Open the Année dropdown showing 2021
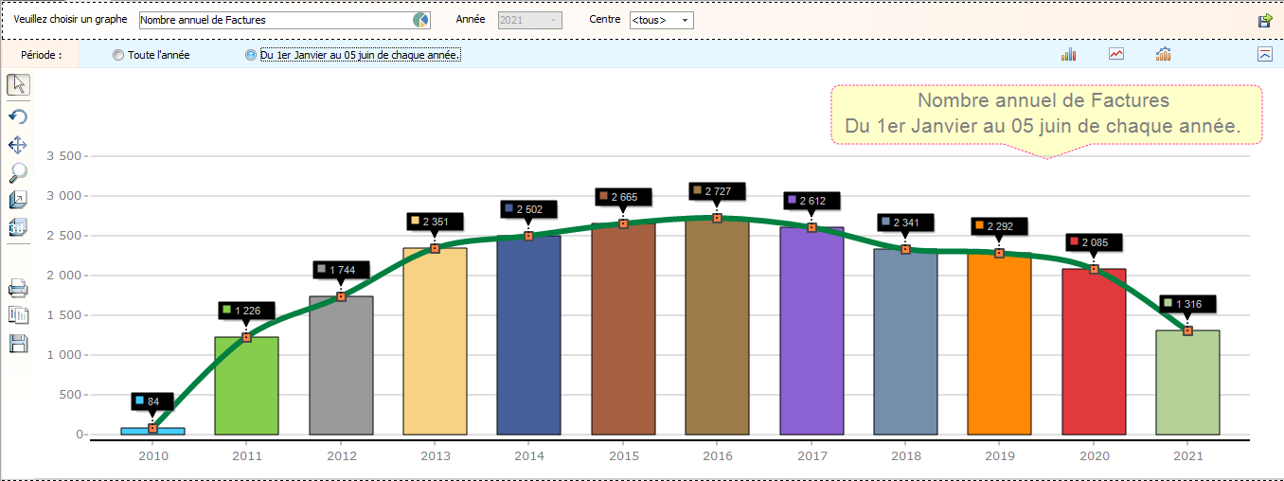Screen dimensions: 1284x481 [555, 20]
